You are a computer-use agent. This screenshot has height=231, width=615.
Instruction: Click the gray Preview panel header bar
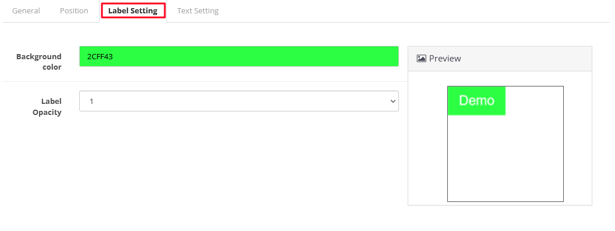click(x=500, y=59)
